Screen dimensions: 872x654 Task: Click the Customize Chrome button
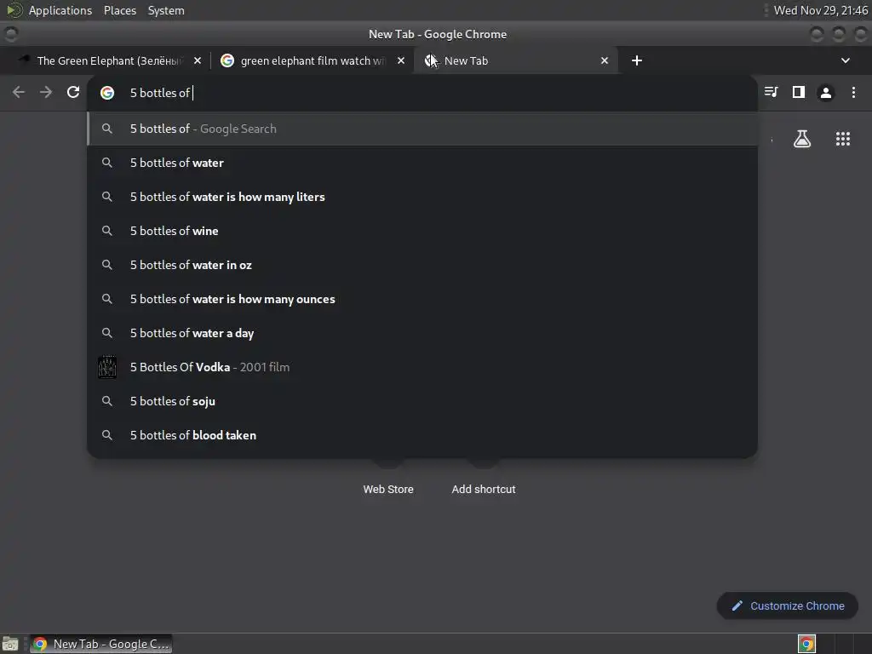click(x=788, y=605)
